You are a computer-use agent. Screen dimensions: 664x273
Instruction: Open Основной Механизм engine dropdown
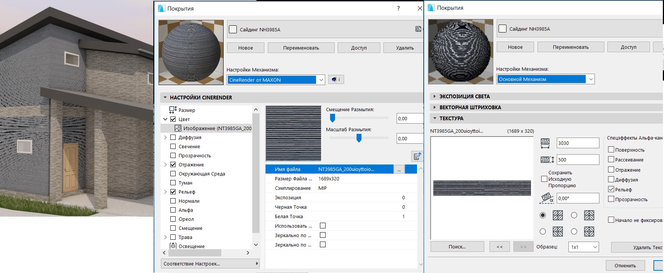[x=545, y=79]
